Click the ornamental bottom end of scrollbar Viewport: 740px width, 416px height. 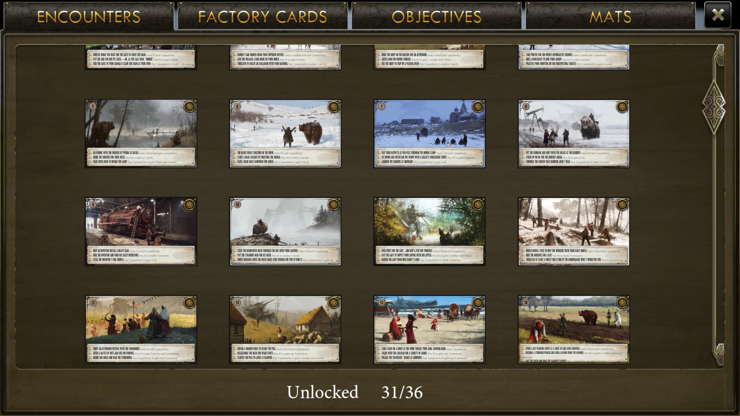tap(719, 354)
